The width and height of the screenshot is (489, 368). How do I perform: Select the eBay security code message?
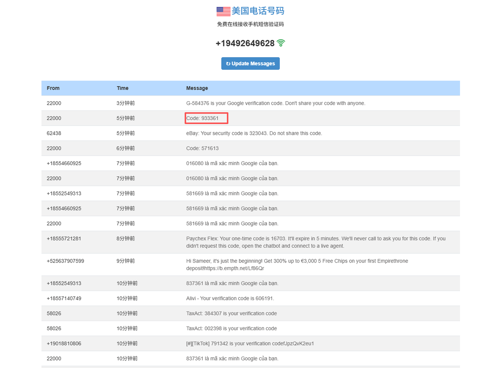pos(254,133)
